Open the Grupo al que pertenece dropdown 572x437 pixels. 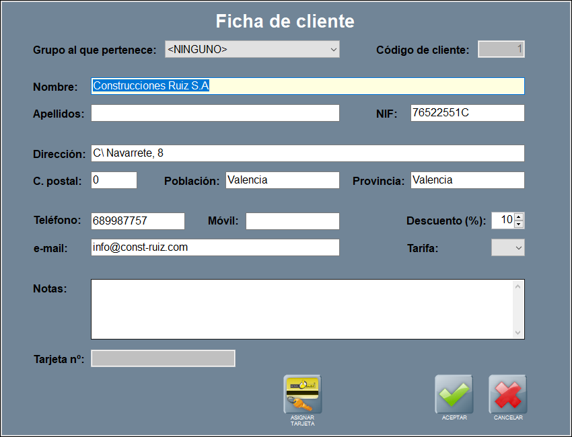tap(252, 49)
